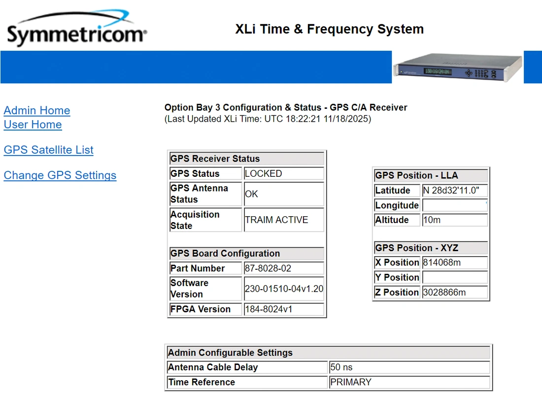
Task: Click the FPGA Version value 184-8024v1
Action: [283, 309]
